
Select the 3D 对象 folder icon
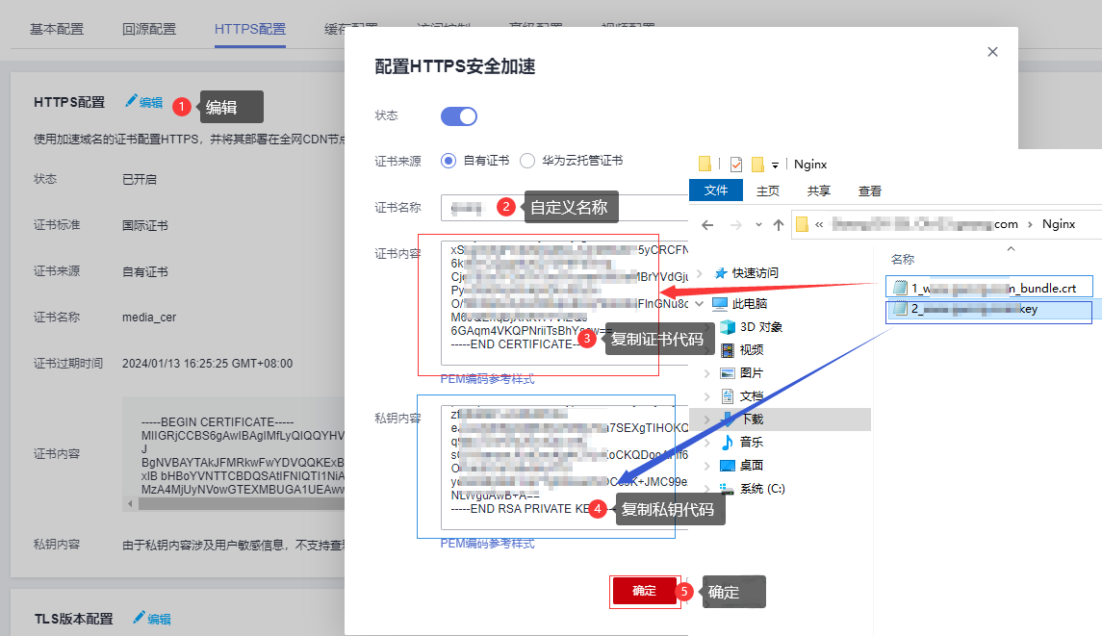[x=722, y=327]
